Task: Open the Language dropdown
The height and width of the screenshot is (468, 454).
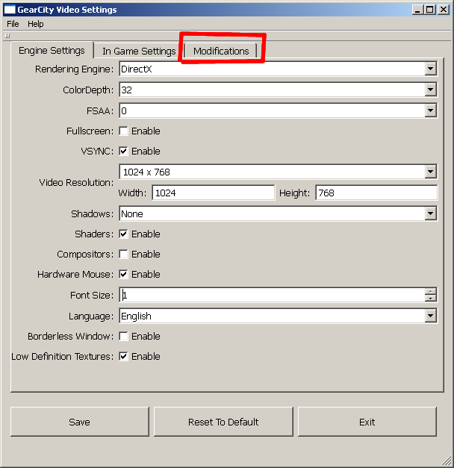Action: tap(430, 316)
